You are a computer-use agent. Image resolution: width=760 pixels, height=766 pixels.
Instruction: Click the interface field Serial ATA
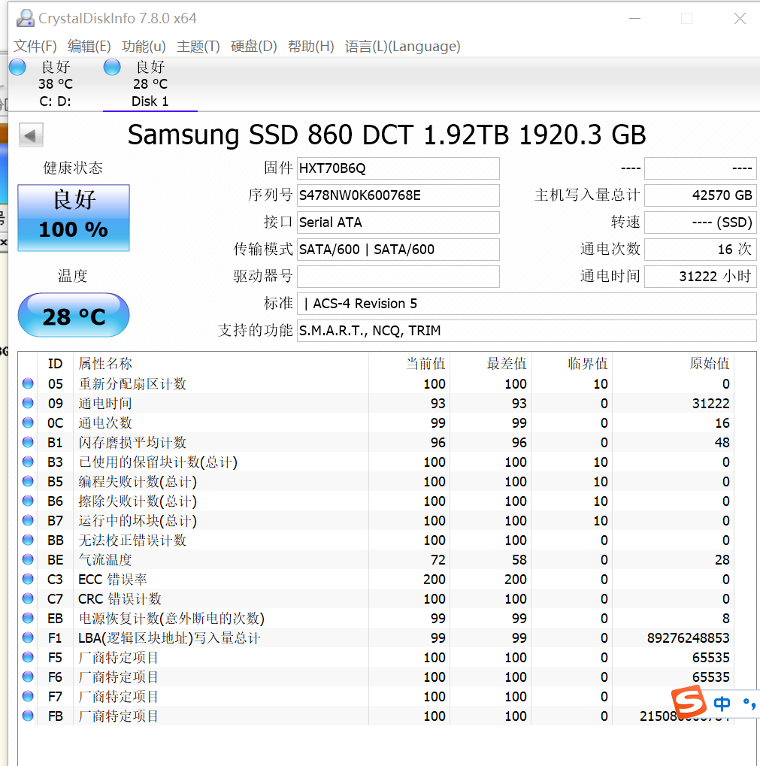click(x=398, y=223)
